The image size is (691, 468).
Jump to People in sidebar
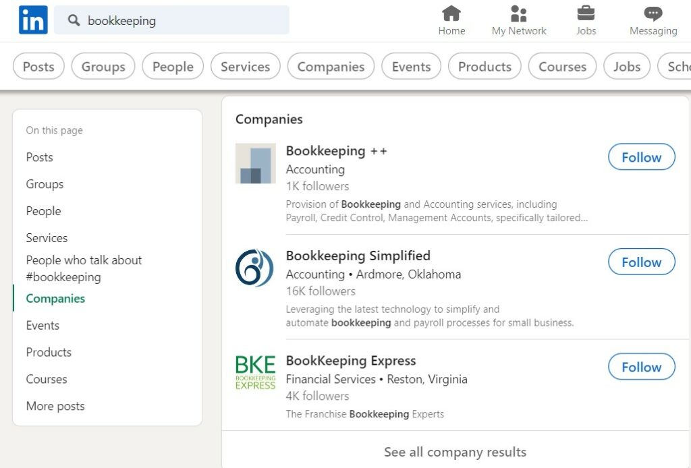[x=43, y=211]
